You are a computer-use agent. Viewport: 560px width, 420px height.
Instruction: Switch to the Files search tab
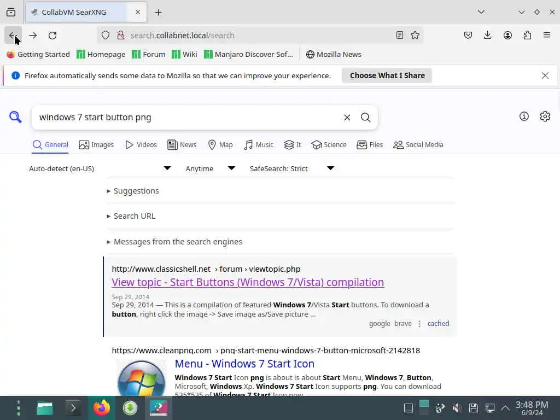click(370, 144)
